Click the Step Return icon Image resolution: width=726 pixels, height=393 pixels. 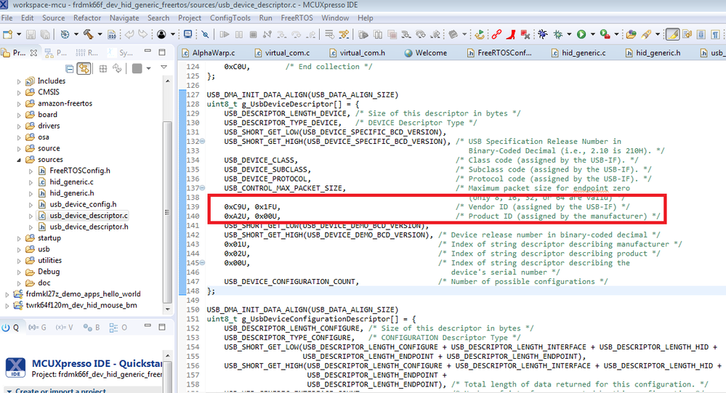[311, 34]
